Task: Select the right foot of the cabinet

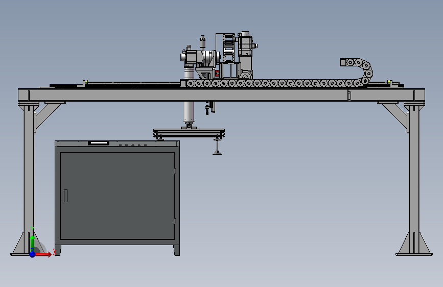Action: click(x=177, y=250)
